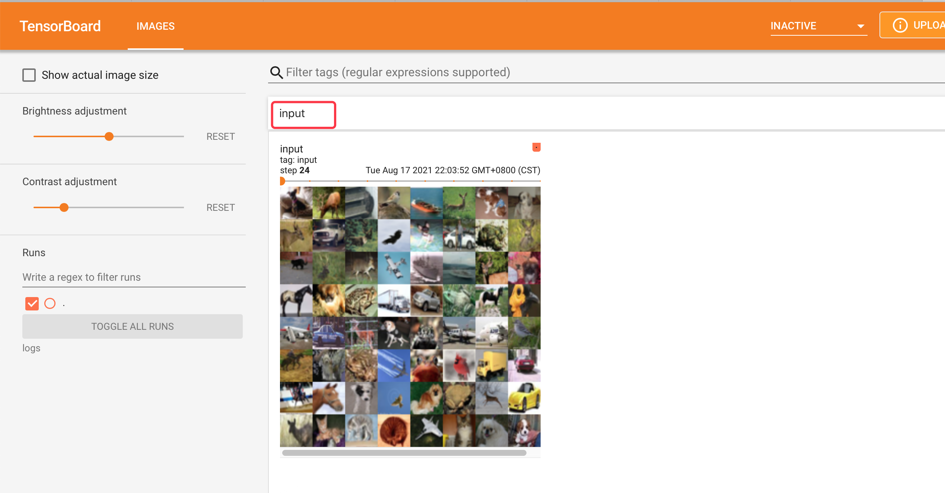Click the INACTIVE dropdown arrow
The height and width of the screenshot is (493, 945).
click(x=860, y=26)
